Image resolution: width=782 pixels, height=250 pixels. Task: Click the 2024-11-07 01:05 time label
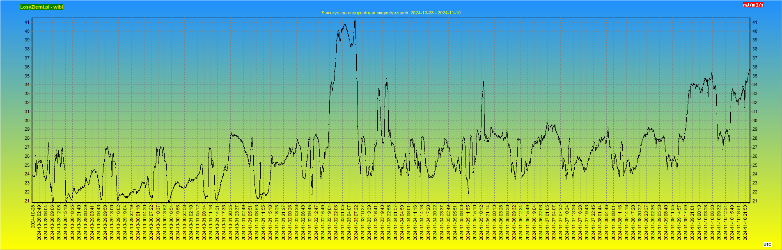point(547,223)
